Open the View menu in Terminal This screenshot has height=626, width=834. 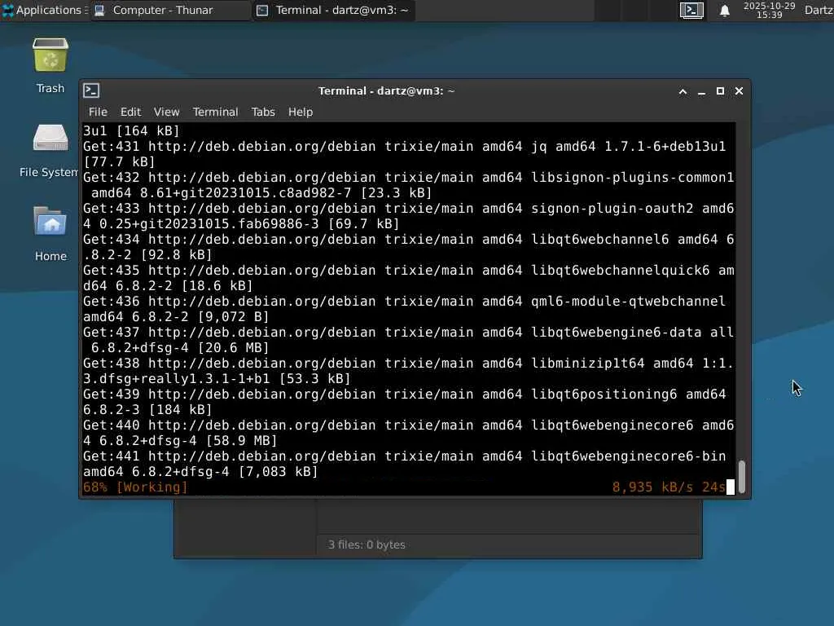click(x=166, y=112)
